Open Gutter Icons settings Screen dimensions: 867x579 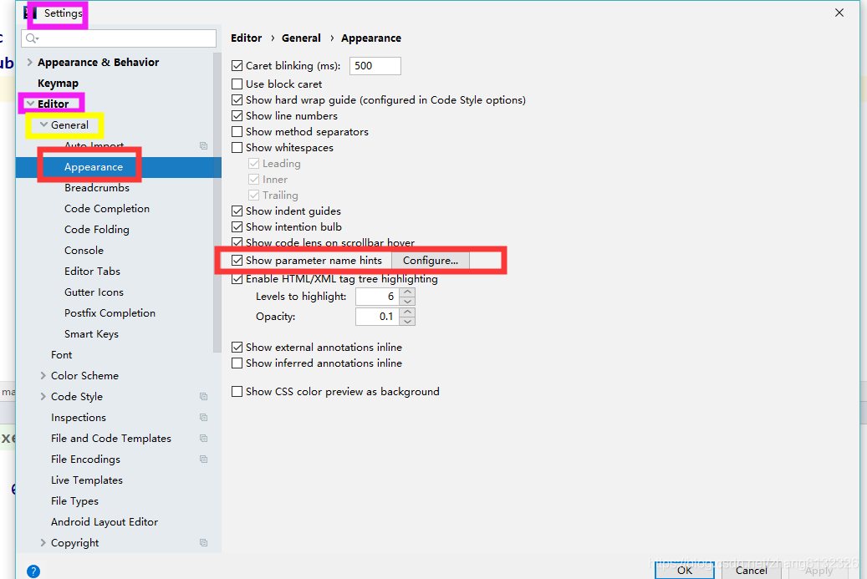click(94, 292)
